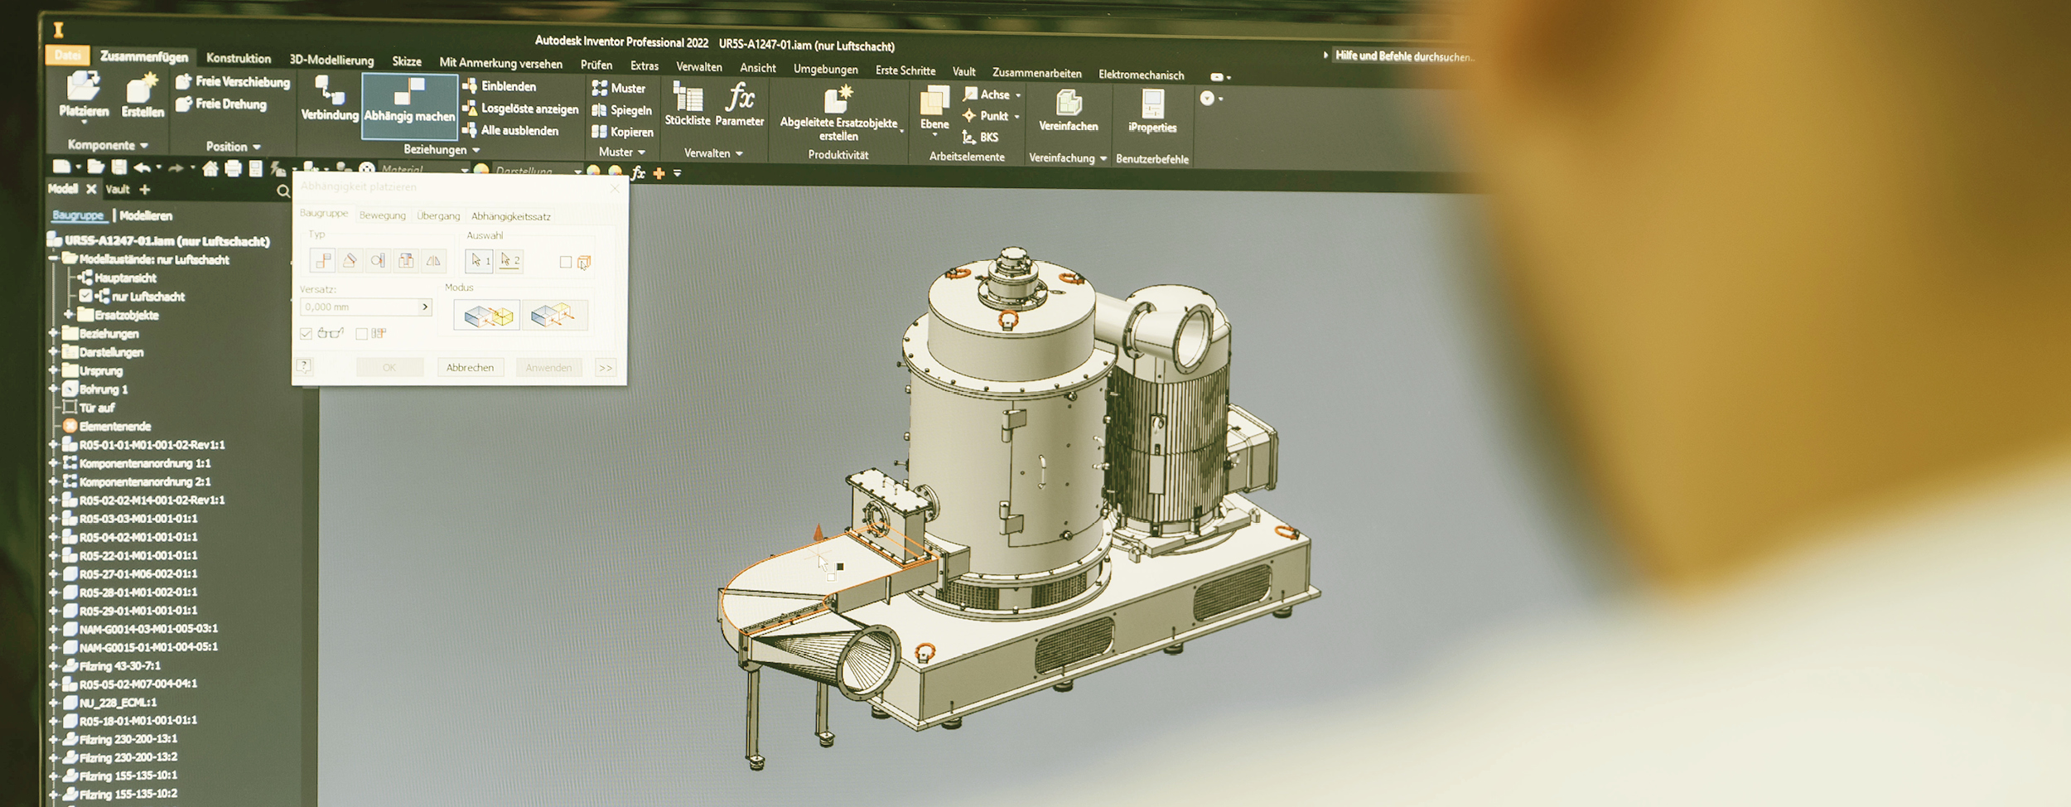Activate selection button 1 under Auswahl
Viewport: 2071px width, 807px height.
point(480,261)
